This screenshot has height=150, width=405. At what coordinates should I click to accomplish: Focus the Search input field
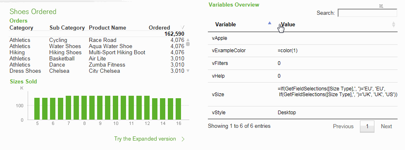[367, 13]
